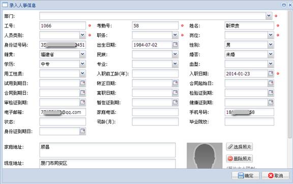Click the 工号 field containing 1066

tap(63, 25)
